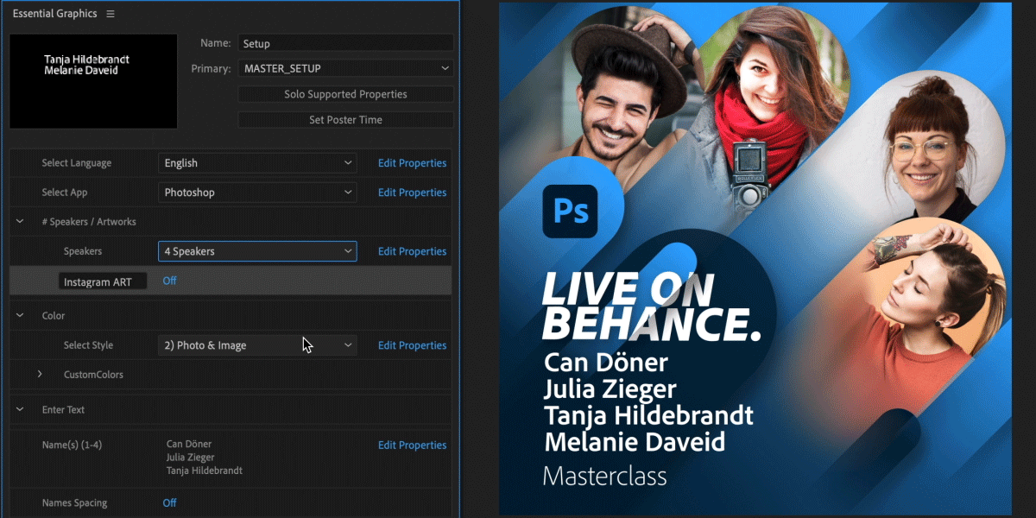Click the black poster thumbnail preview
This screenshot has width=1036, height=518.
point(93,82)
